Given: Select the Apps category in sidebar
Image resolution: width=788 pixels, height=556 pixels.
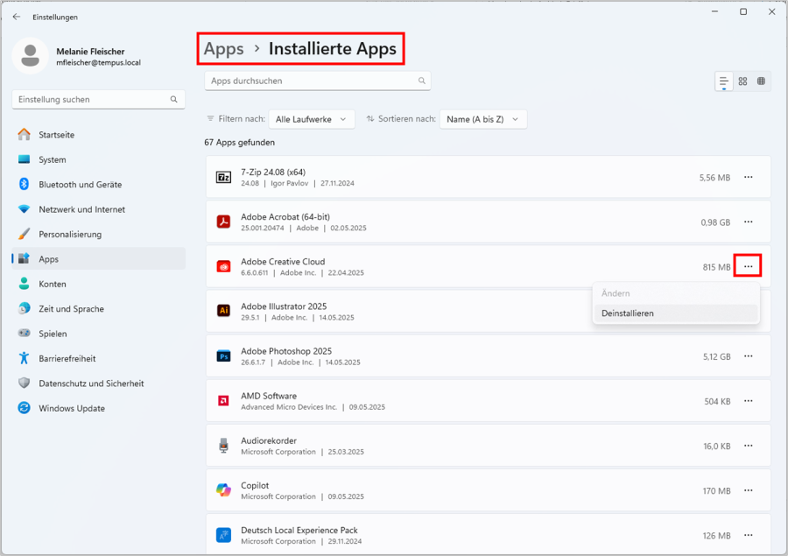Looking at the screenshot, I should pyautogui.click(x=98, y=259).
